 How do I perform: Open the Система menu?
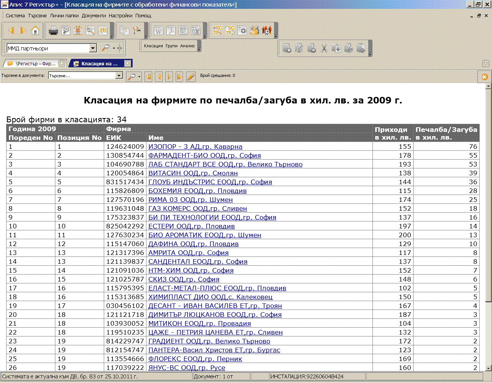[x=15, y=16]
